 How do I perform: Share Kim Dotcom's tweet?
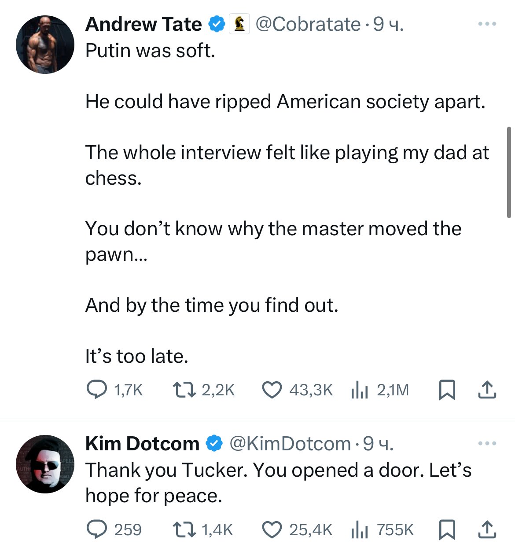click(487, 529)
